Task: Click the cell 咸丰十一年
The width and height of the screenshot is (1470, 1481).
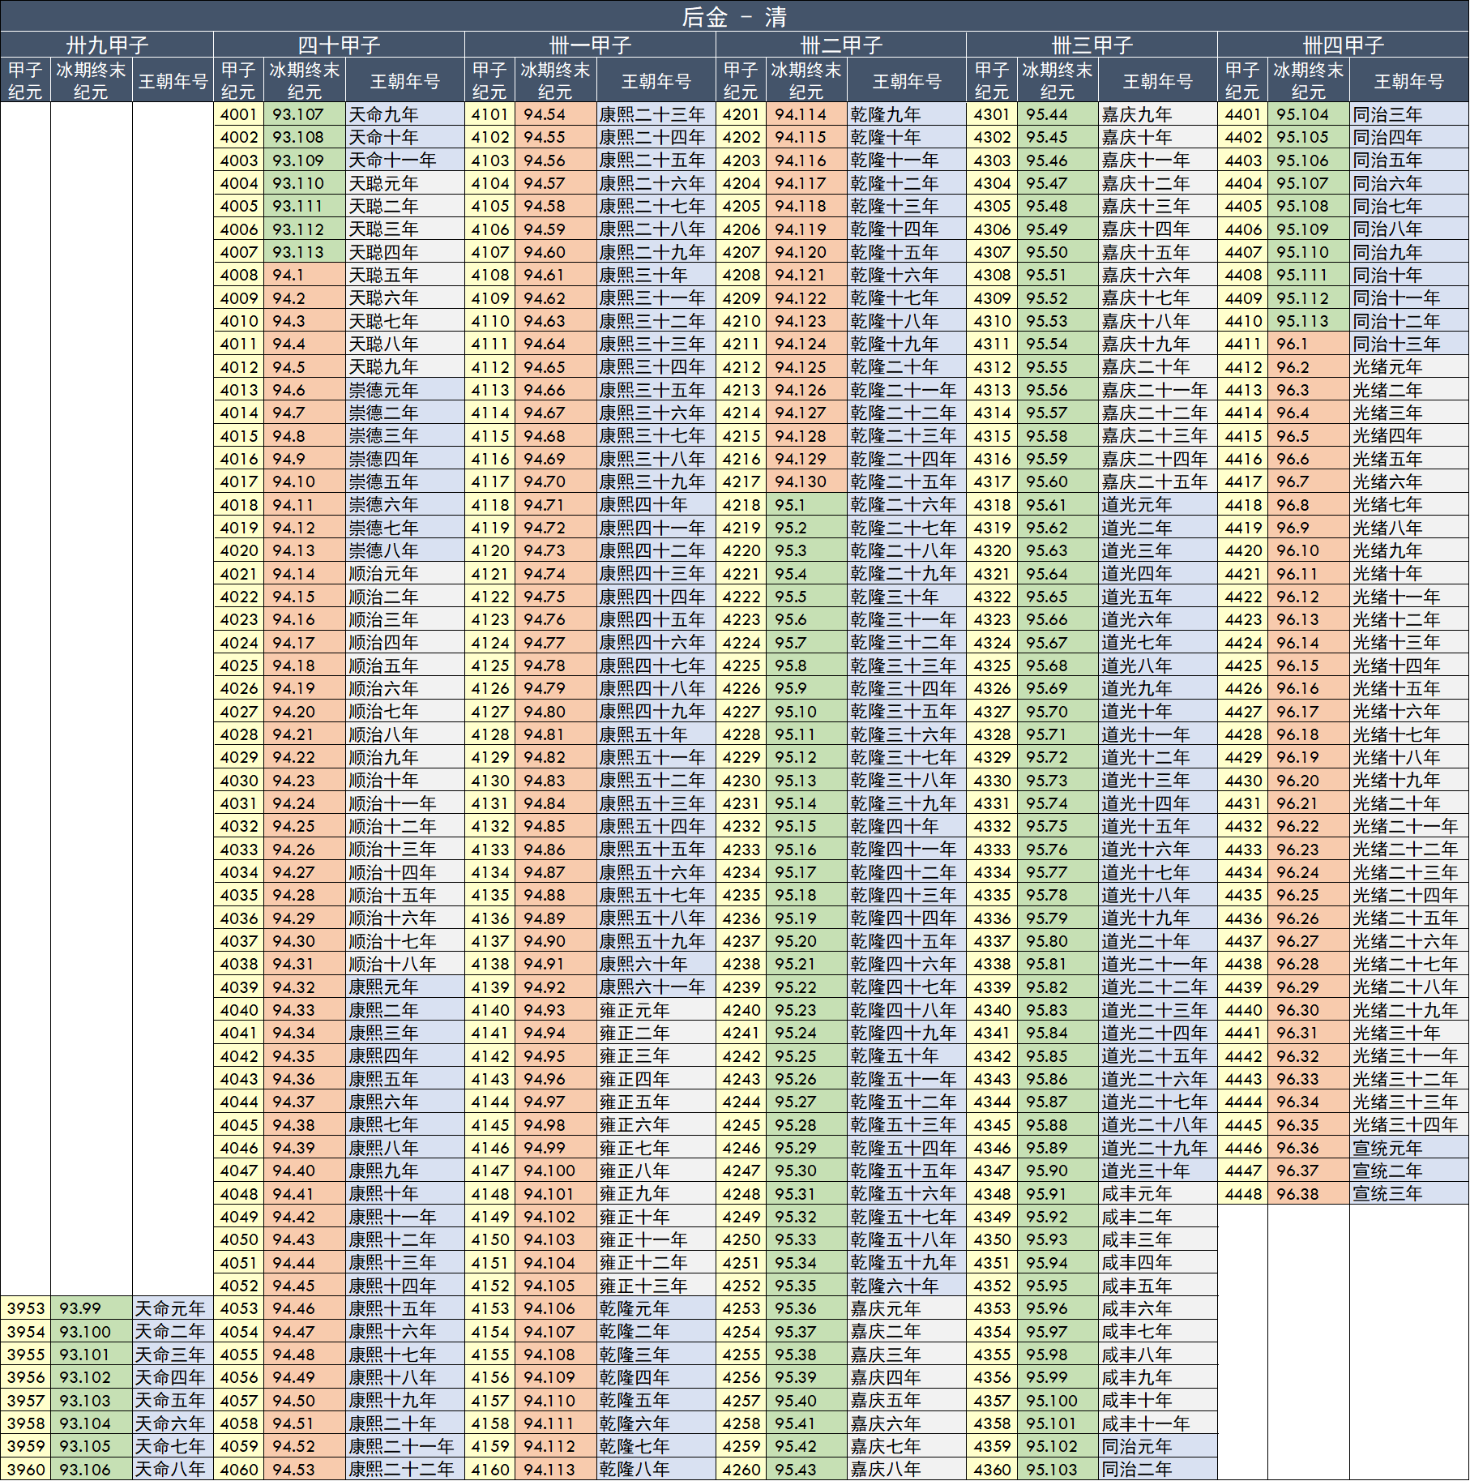Action: (1158, 1423)
